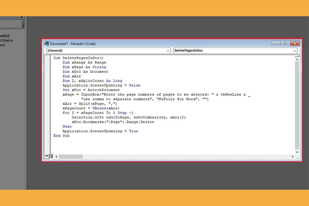
Task: Click the 'Application.ScreenUpdating = False' line
Action: pyautogui.click(x=101, y=85)
